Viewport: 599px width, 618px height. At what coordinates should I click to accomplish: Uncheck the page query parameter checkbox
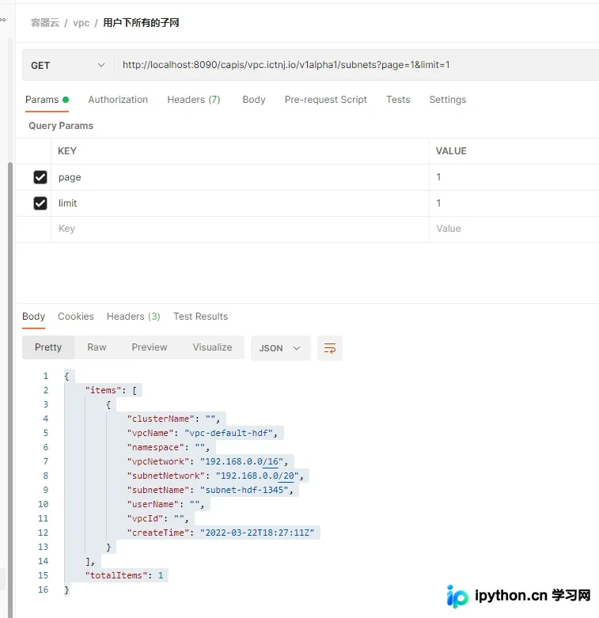(x=40, y=177)
